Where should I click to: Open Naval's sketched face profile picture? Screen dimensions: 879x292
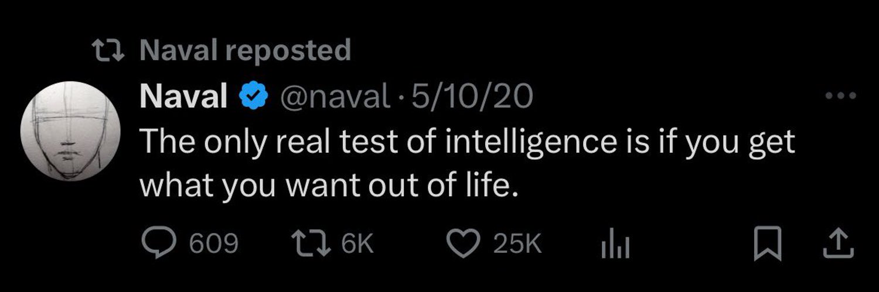click(70, 130)
